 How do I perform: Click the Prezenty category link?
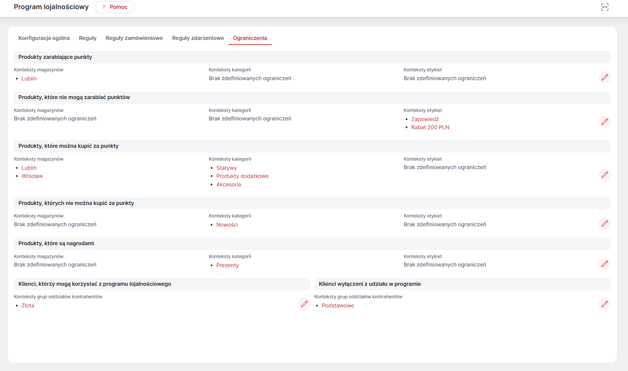pos(227,265)
